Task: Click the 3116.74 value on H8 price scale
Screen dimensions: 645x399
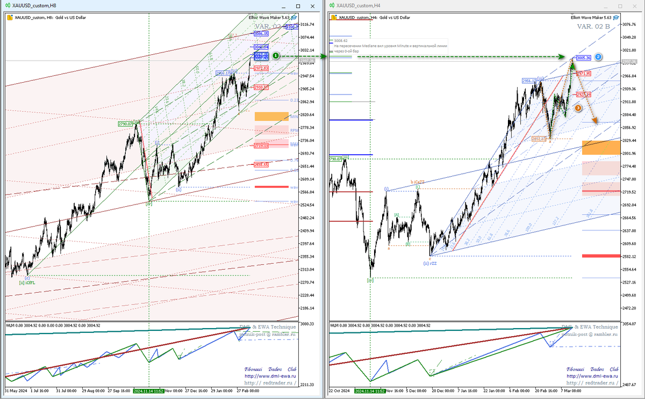Action: pyautogui.click(x=307, y=25)
